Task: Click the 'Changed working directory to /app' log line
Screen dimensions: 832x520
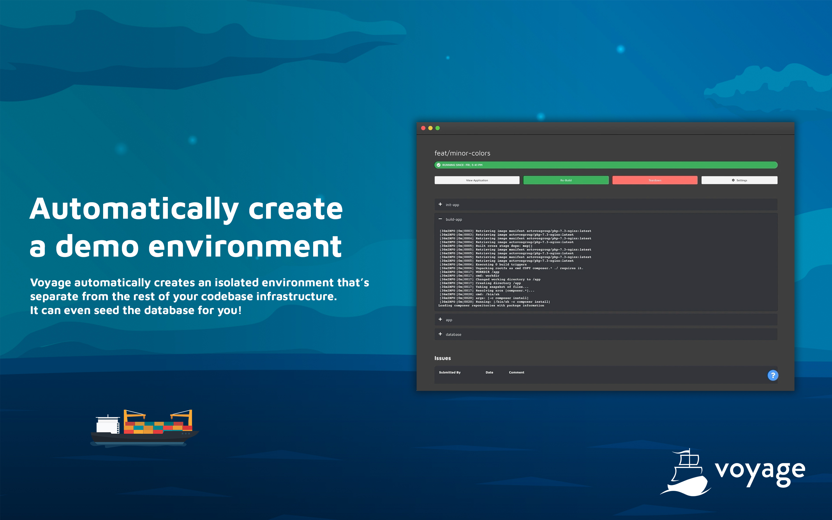Action: [x=490, y=279]
